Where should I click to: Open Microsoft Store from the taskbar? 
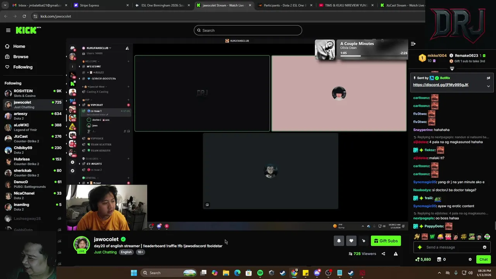[x=248, y=273]
